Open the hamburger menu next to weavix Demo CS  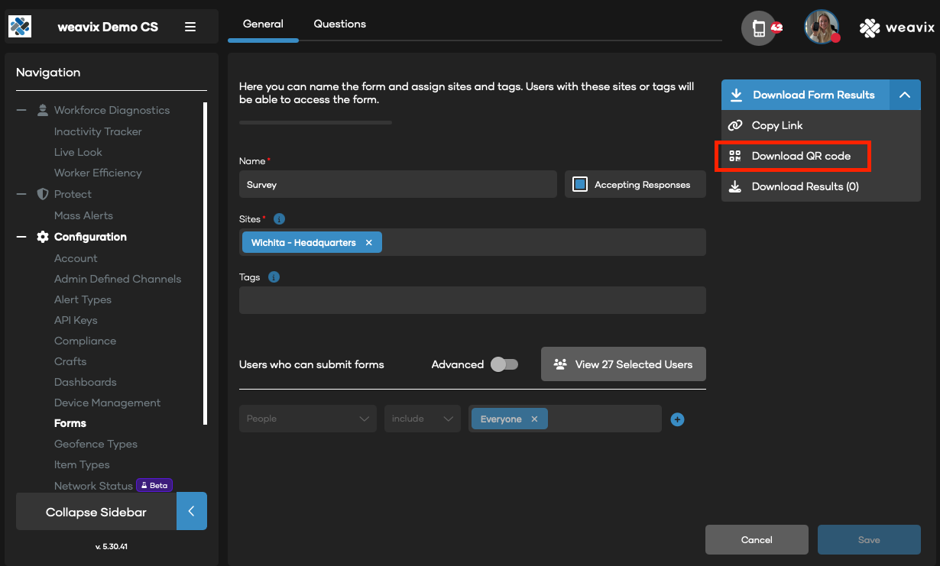coord(190,27)
